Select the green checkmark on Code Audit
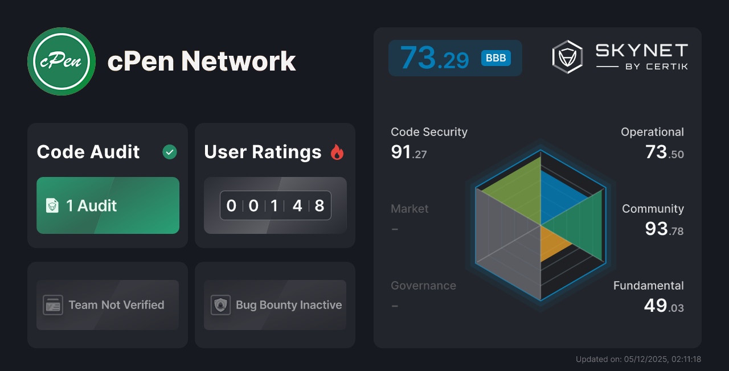729x371 pixels. click(x=169, y=152)
